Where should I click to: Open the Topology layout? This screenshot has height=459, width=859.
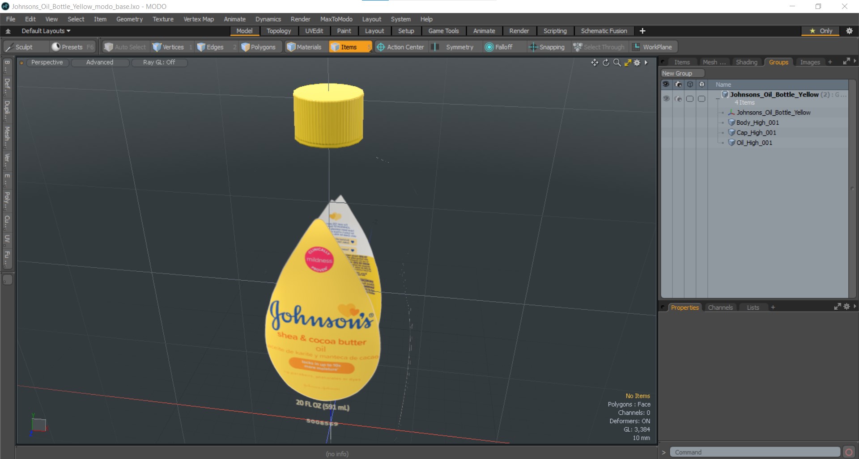point(279,31)
